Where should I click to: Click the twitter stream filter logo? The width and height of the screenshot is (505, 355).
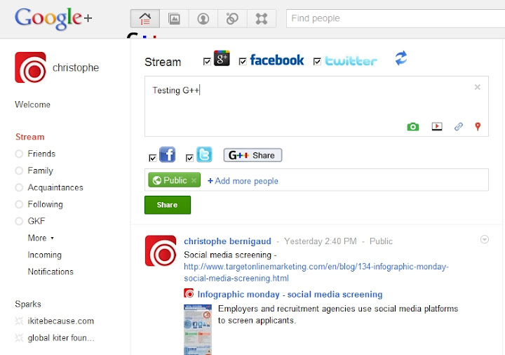[351, 61]
